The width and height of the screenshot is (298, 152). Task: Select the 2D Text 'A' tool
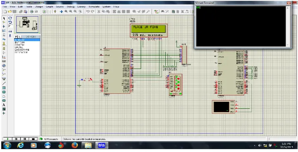4,105
